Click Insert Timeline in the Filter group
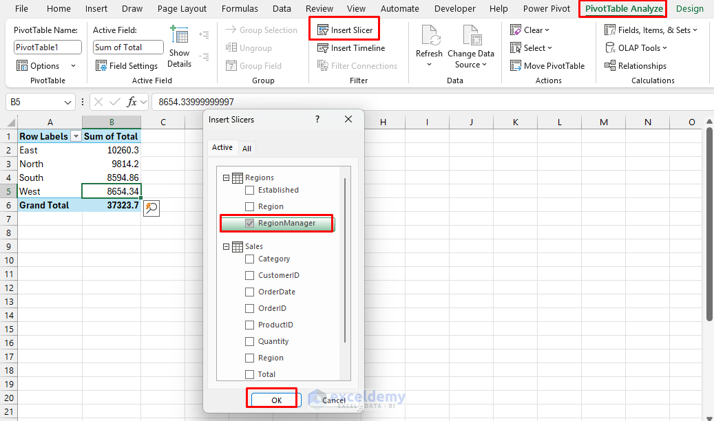Image resolution: width=714 pixels, height=421 pixels. pos(350,47)
